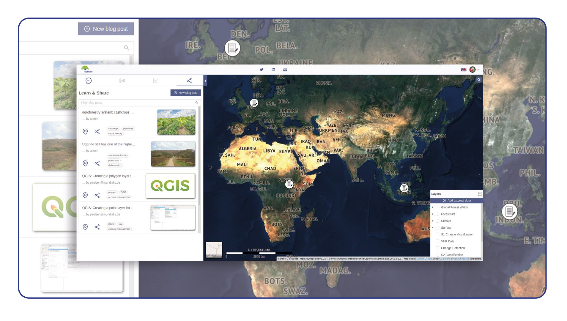Switch to the sliders settings tab
Image resolution: width=567 pixels, height=321 pixels.
[122, 81]
